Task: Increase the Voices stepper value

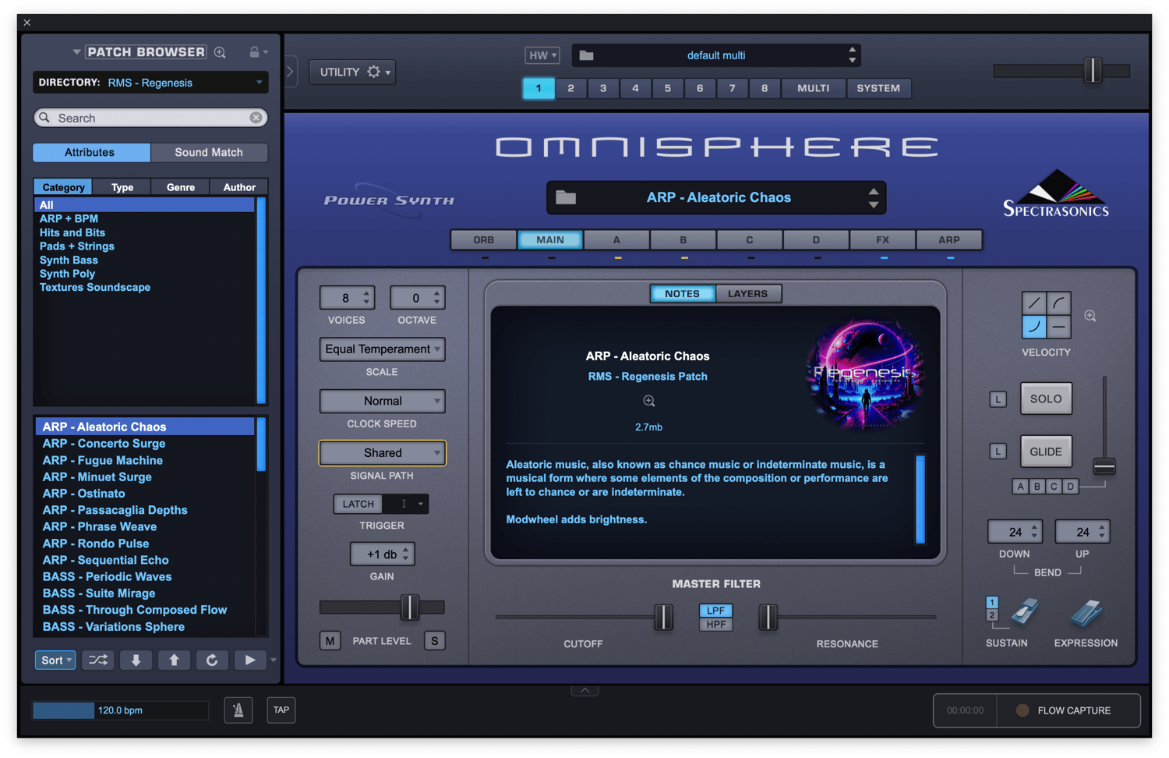Action: pyautogui.click(x=366, y=293)
